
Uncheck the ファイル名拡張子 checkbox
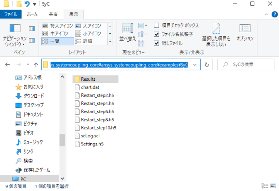pos(157,34)
